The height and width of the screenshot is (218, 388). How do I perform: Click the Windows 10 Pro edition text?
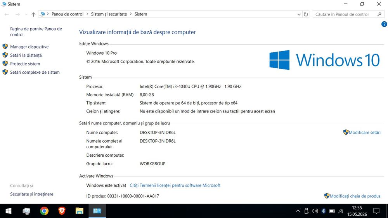[101, 53]
